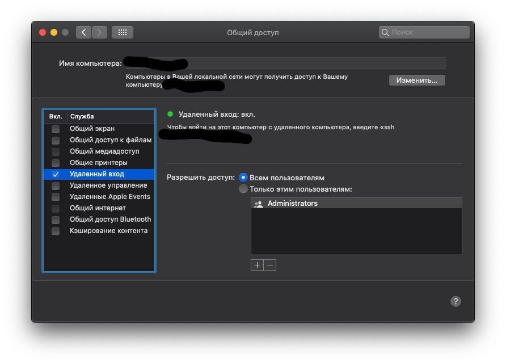This screenshot has width=506, height=364.
Task: Select the Общий медиадоступ service
Action: pos(99,151)
